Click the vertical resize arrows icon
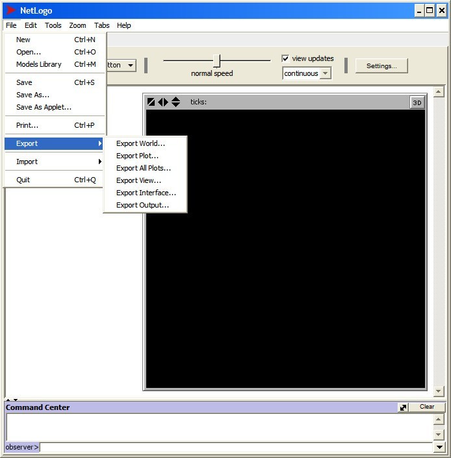The height and width of the screenshot is (458, 451). [x=175, y=102]
